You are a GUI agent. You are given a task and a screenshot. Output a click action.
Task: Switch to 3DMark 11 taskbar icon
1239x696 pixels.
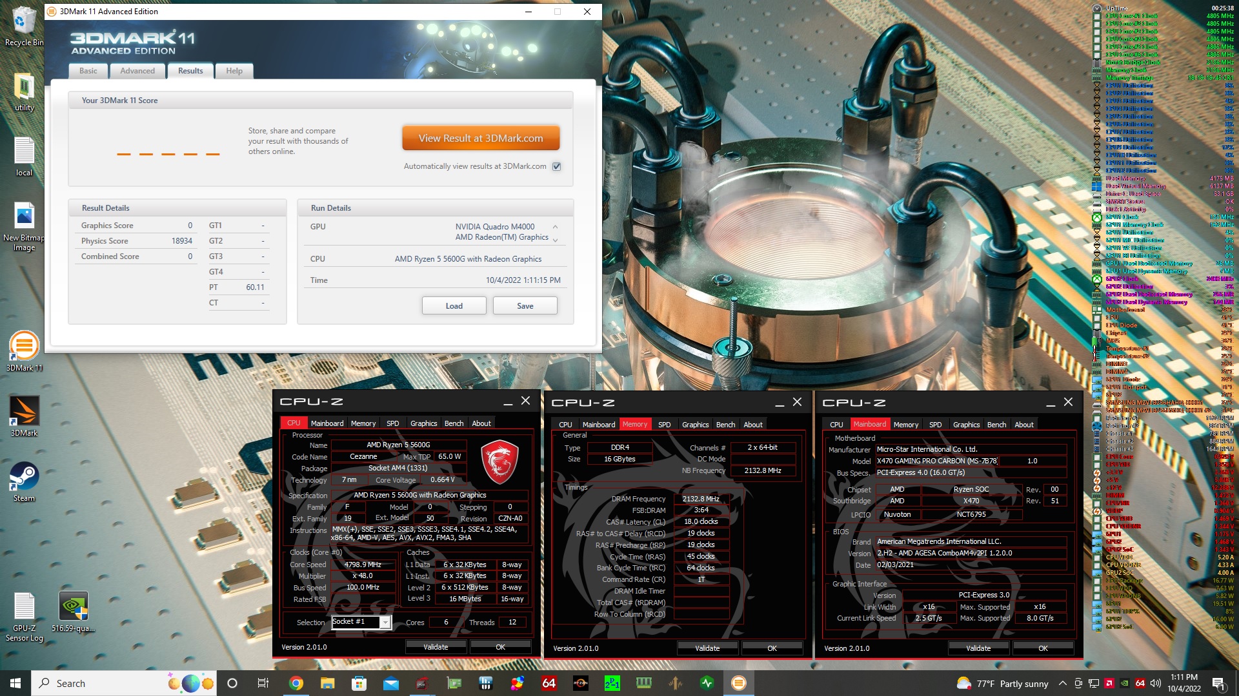pyautogui.click(x=738, y=683)
